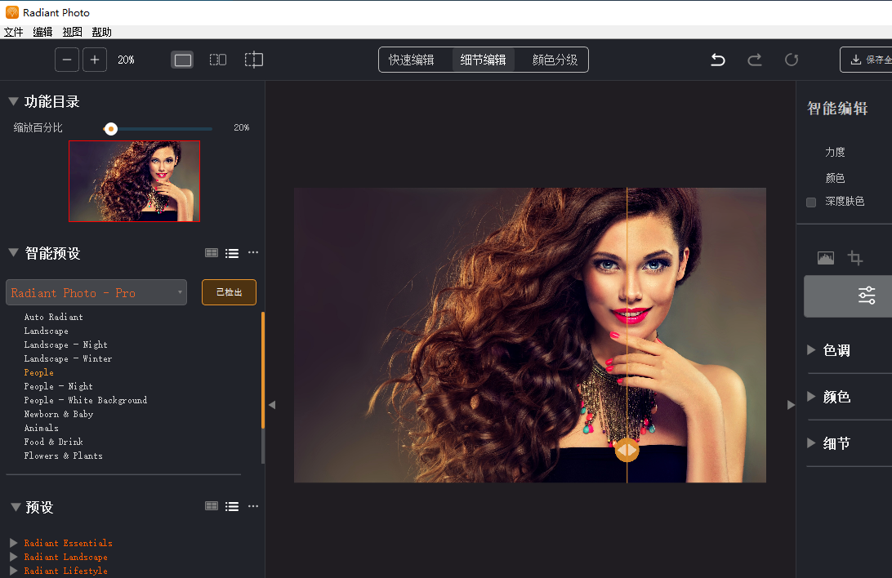Select the Newborn & Baby preset
The image size is (892, 578).
(x=59, y=415)
